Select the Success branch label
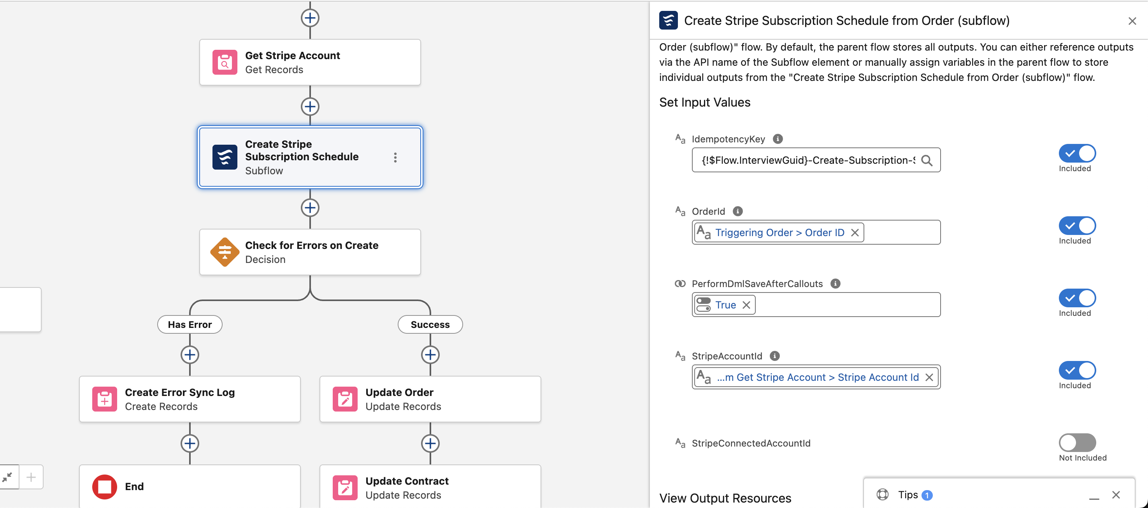The width and height of the screenshot is (1148, 508). tap(430, 325)
